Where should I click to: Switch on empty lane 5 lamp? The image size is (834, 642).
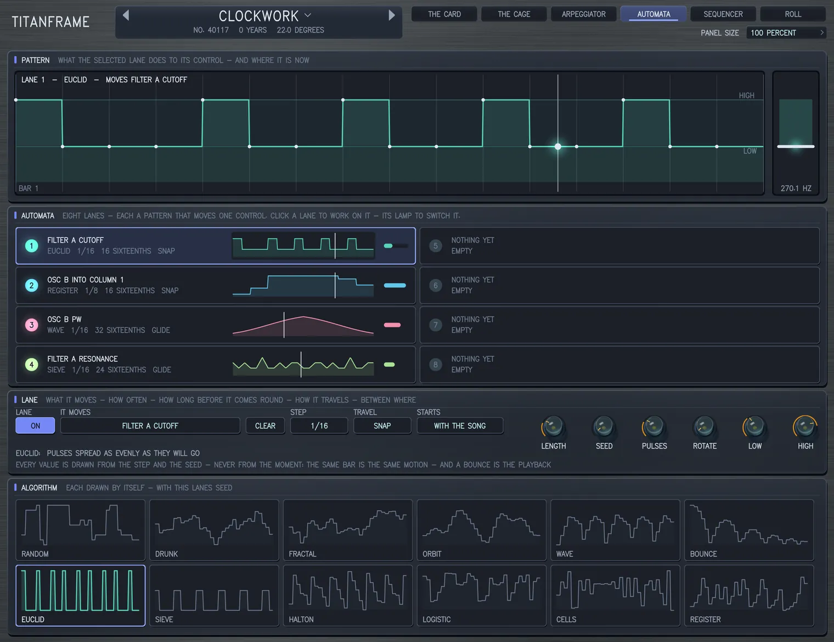pos(436,246)
